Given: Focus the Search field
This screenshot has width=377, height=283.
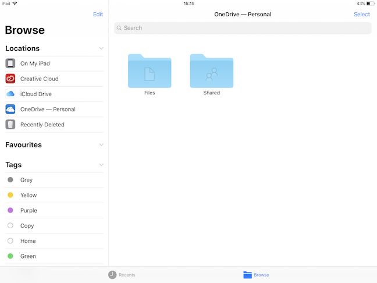Looking at the screenshot, I should (243, 28).
